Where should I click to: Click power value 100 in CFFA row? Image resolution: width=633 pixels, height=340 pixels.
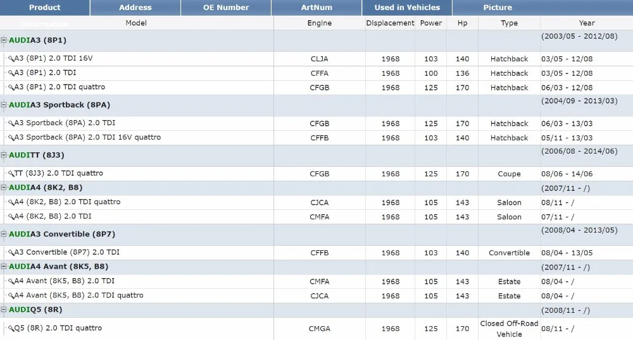point(430,73)
